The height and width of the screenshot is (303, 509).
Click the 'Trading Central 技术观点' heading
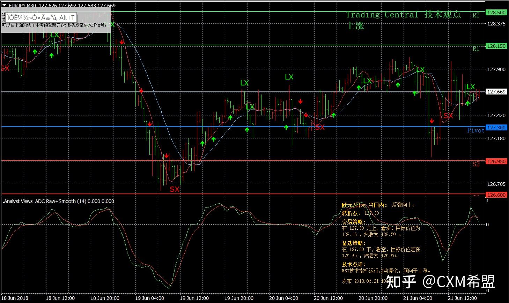tap(404, 15)
